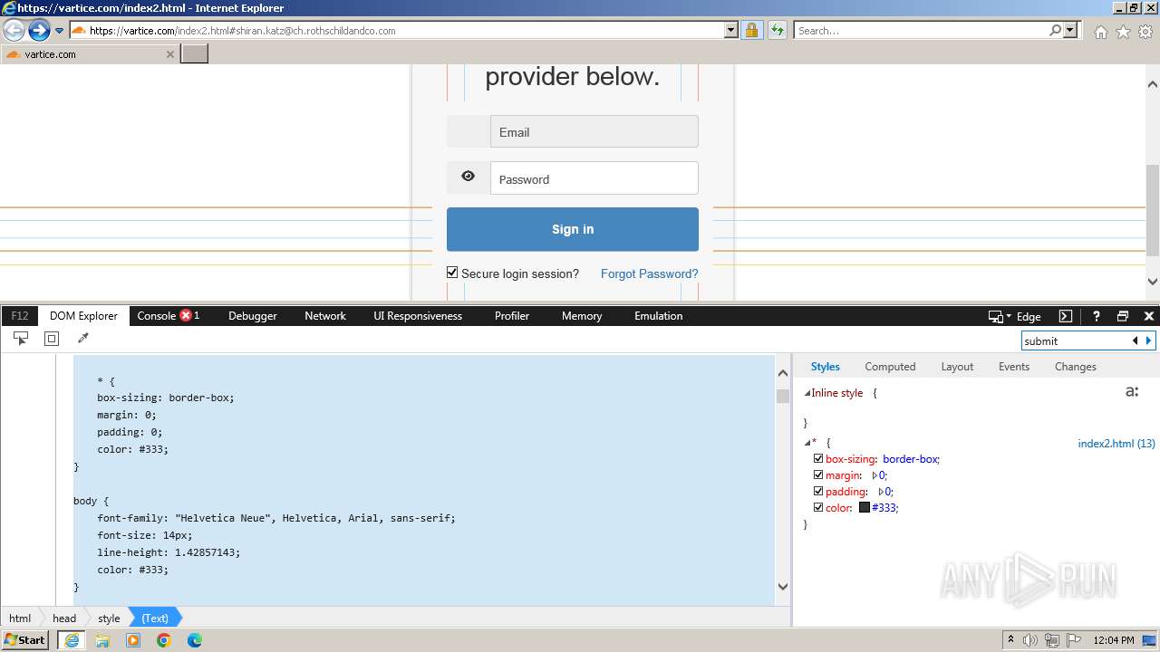Open the IE Tools gear icon

point(1145,32)
